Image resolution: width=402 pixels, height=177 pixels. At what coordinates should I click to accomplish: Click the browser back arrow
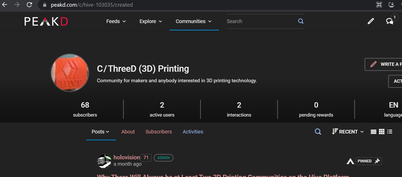point(5,5)
